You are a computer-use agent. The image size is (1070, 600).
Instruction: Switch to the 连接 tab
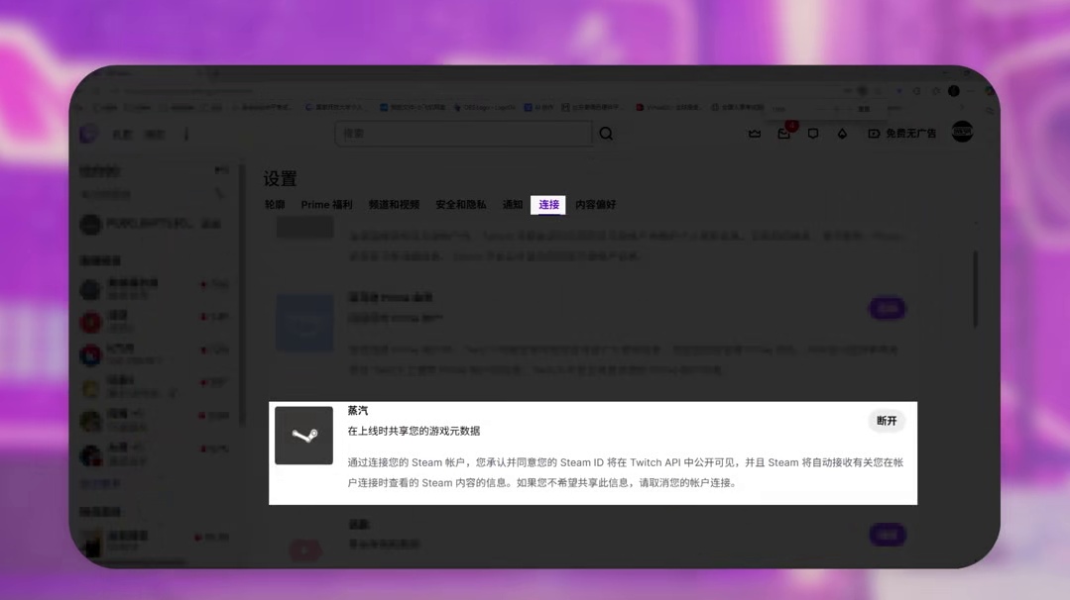click(548, 205)
